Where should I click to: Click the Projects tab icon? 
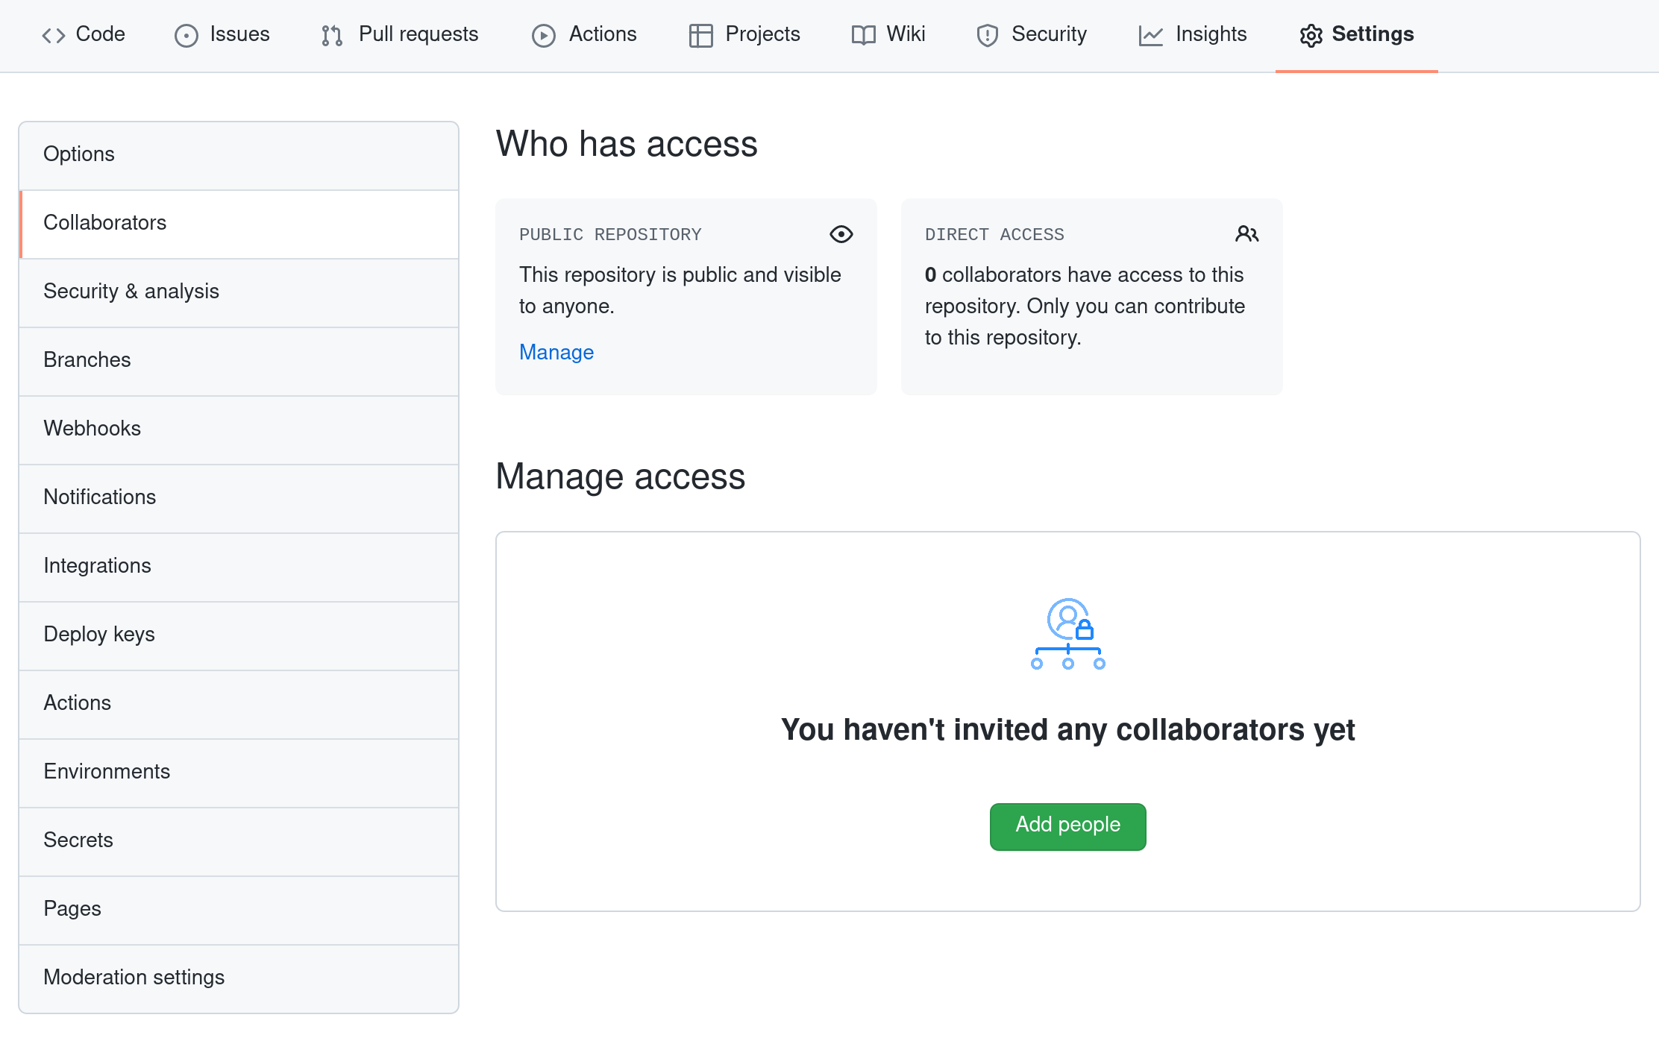700,34
